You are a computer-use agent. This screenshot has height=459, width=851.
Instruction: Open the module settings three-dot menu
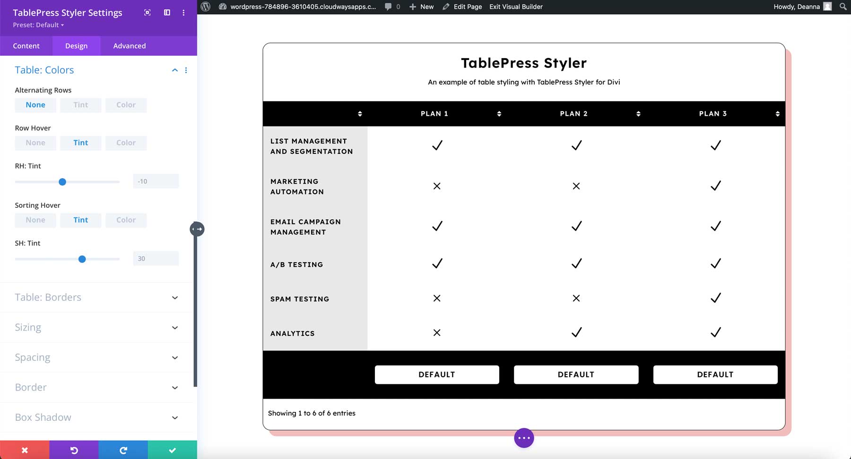183,13
